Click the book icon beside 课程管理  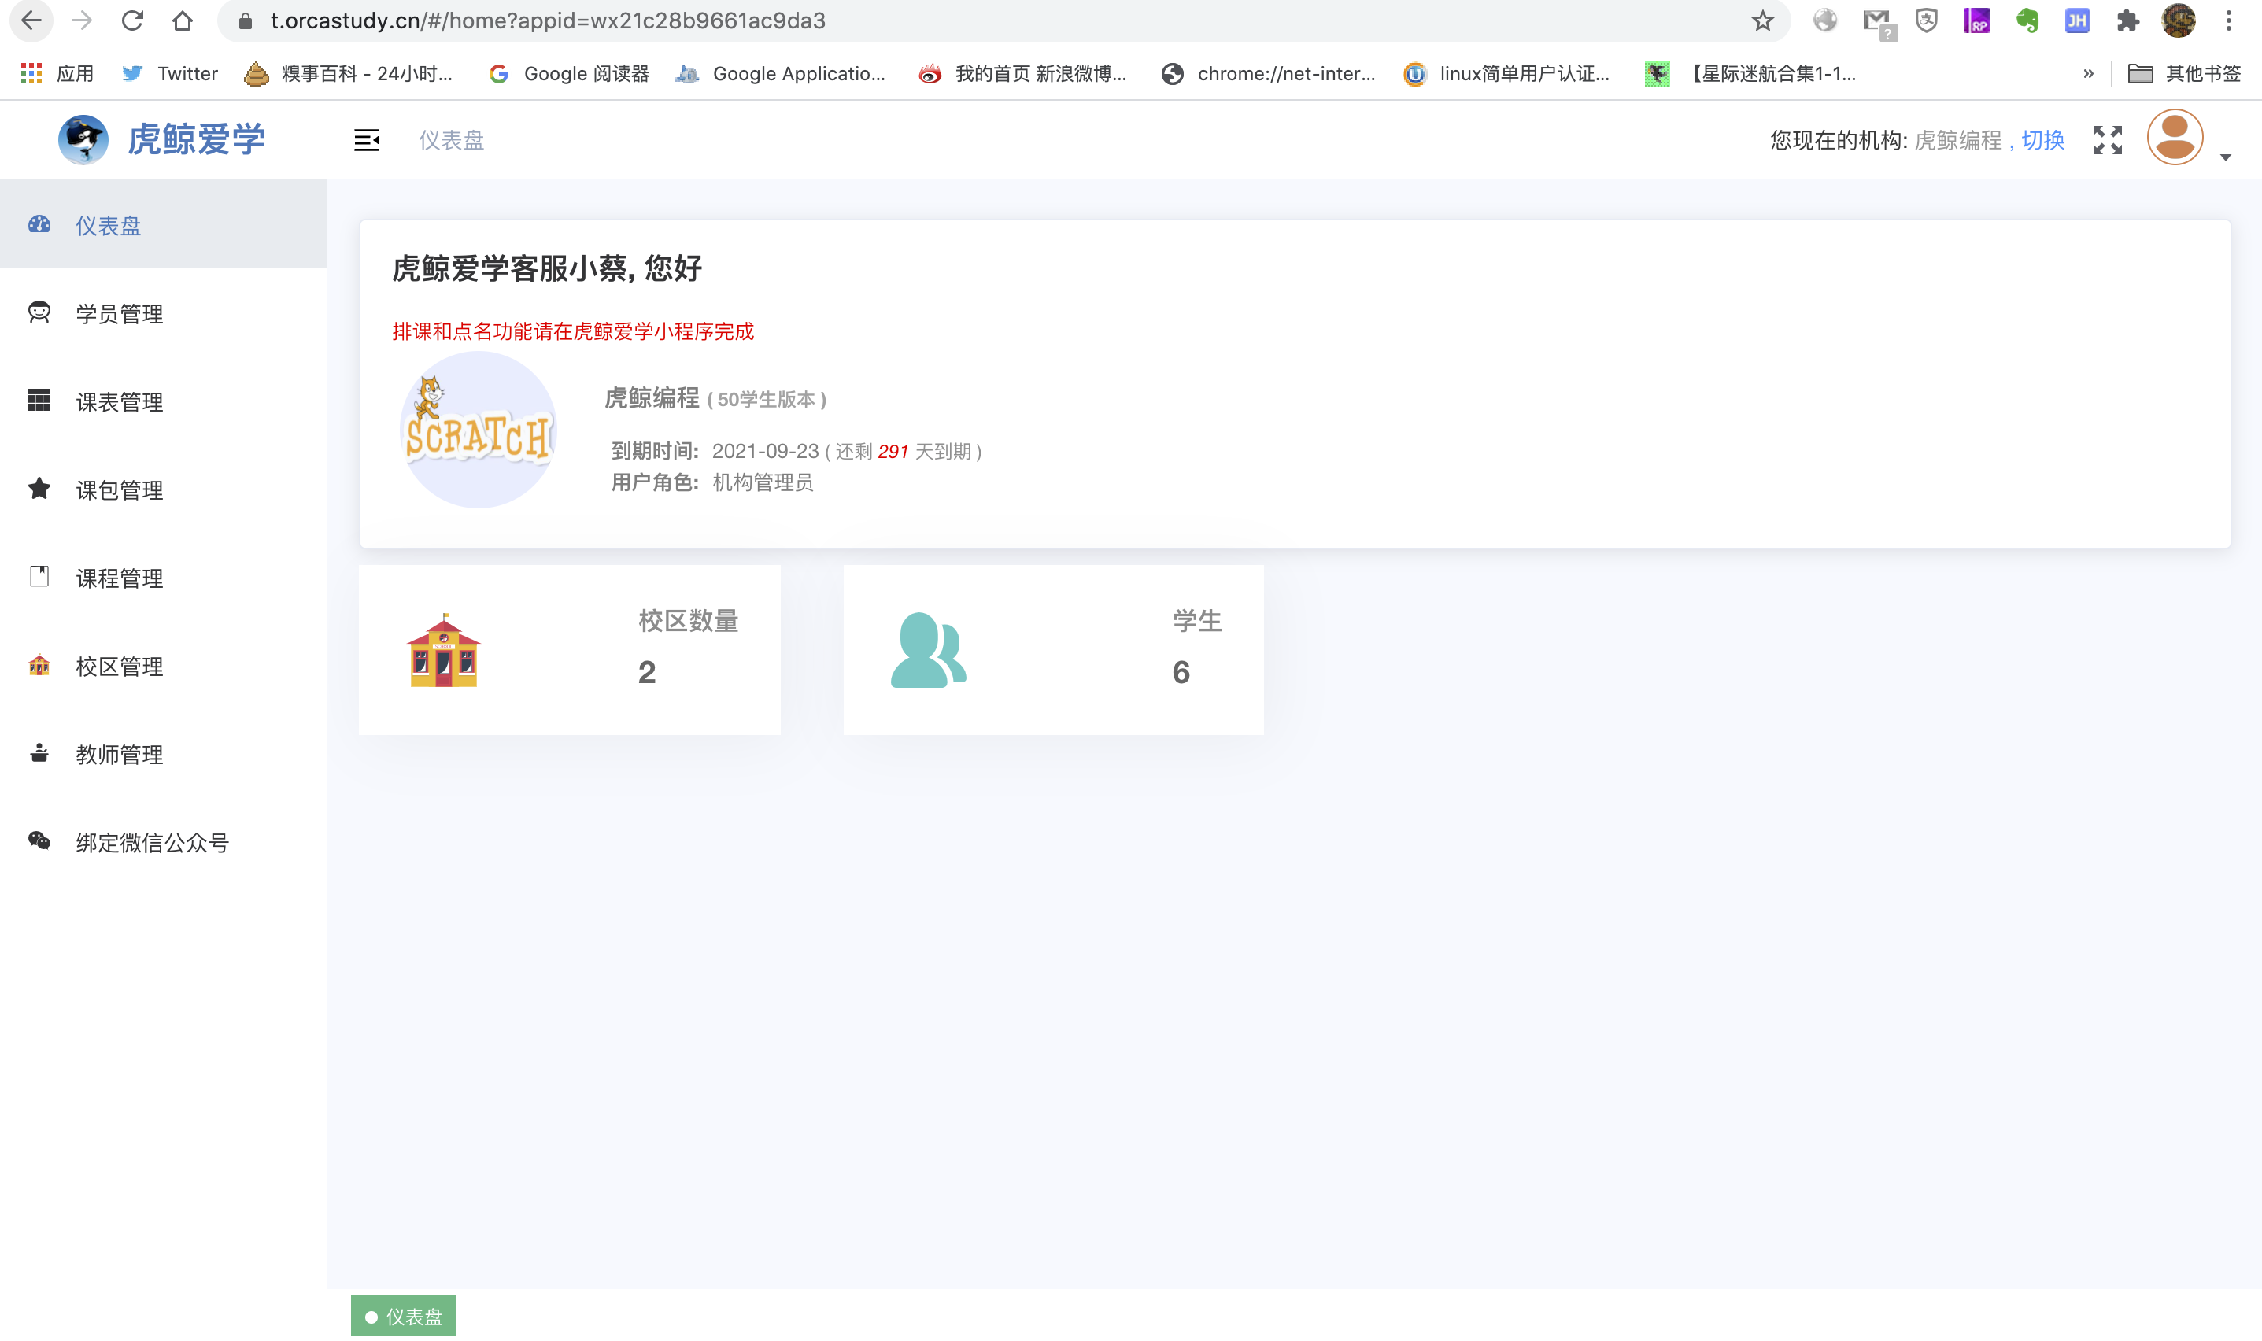pyautogui.click(x=39, y=575)
